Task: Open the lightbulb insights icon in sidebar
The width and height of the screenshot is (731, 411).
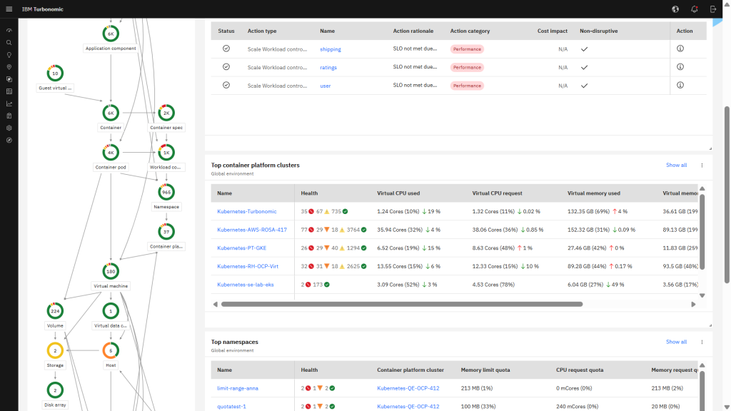Action: [x=9, y=54]
